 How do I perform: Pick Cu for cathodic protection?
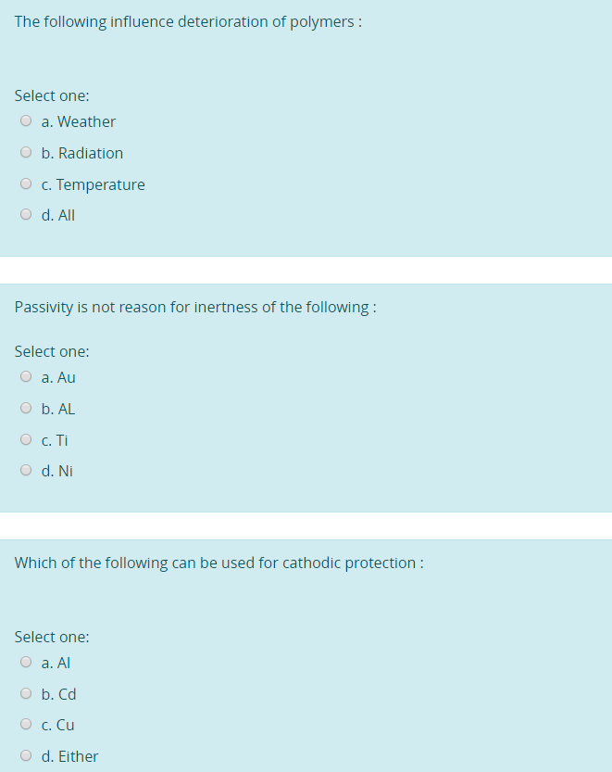[26, 724]
